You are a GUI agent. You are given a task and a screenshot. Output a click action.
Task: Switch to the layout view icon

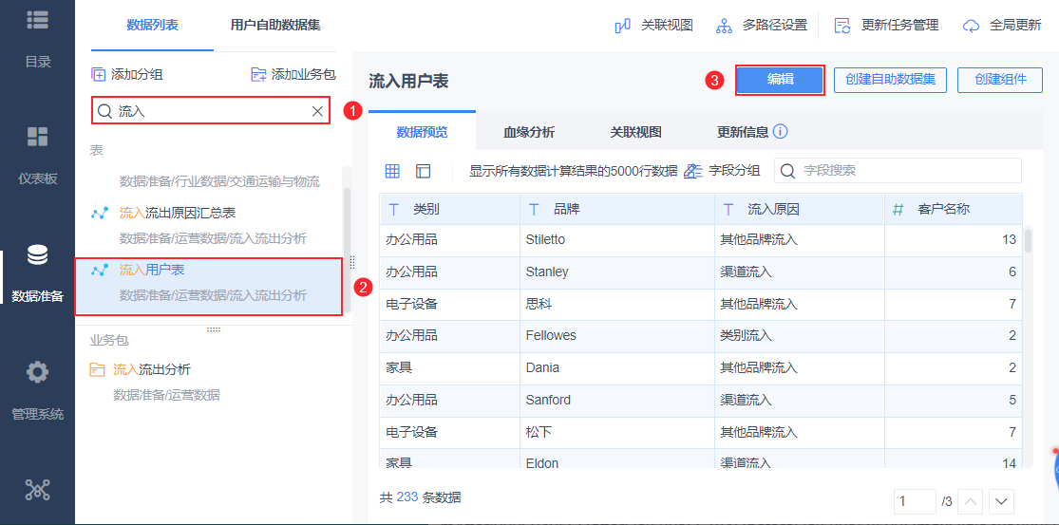[x=424, y=171]
